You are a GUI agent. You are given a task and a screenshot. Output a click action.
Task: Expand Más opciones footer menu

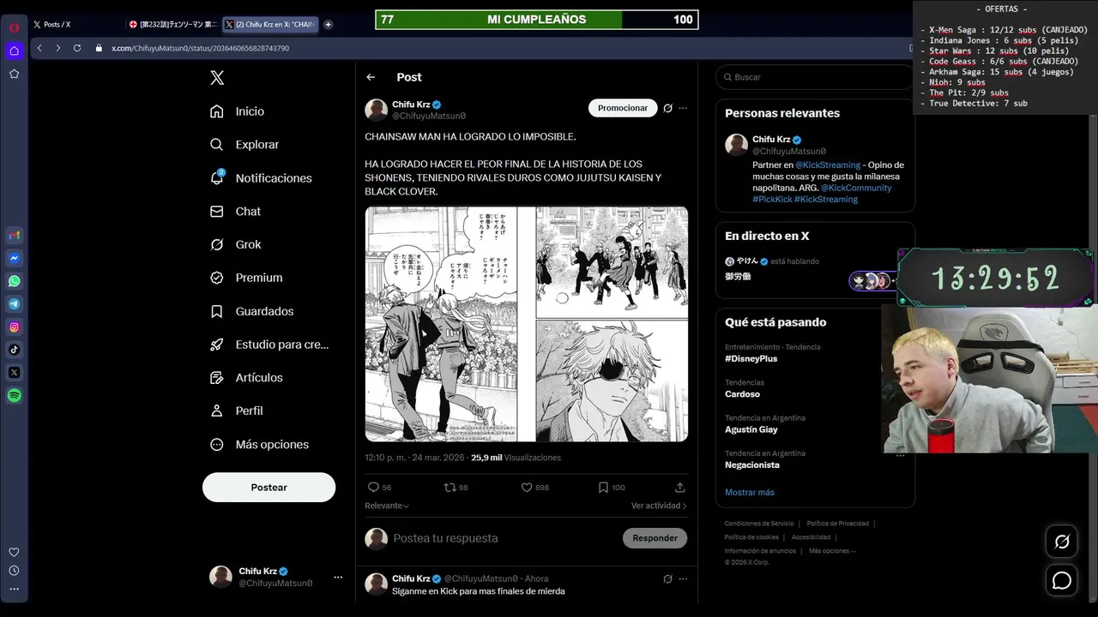pos(832,551)
